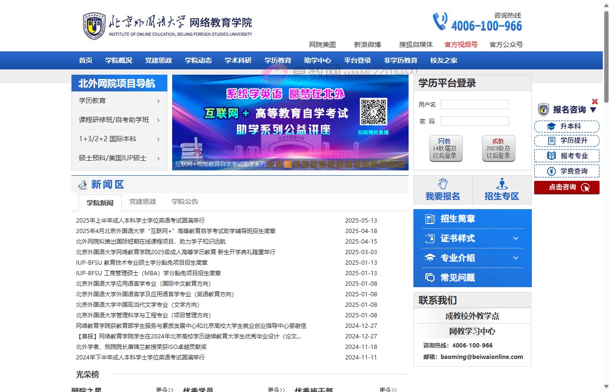Open the 学术科研 menu item
Screen dimensions: 610x392
click(x=238, y=60)
